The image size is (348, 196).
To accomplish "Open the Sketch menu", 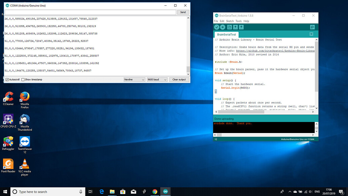I will [x=230, y=21].
